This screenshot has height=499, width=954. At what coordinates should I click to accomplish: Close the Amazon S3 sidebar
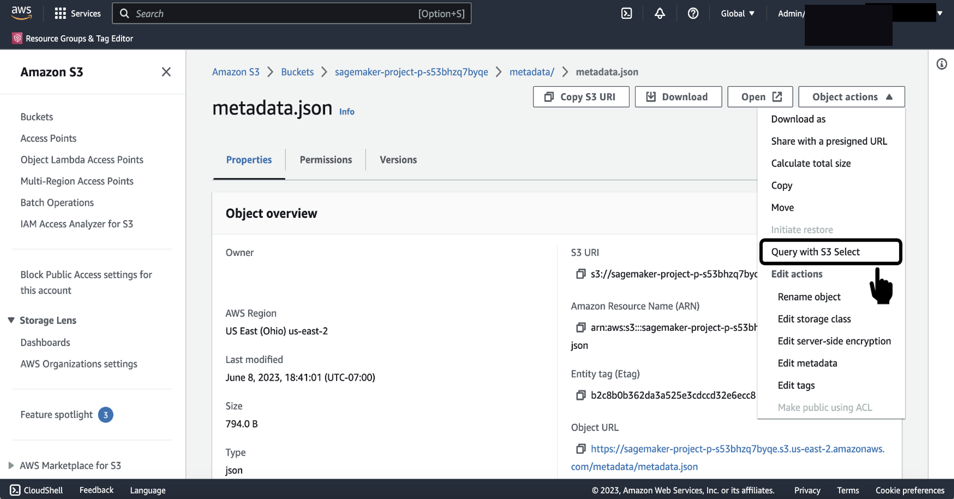tap(166, 72)
